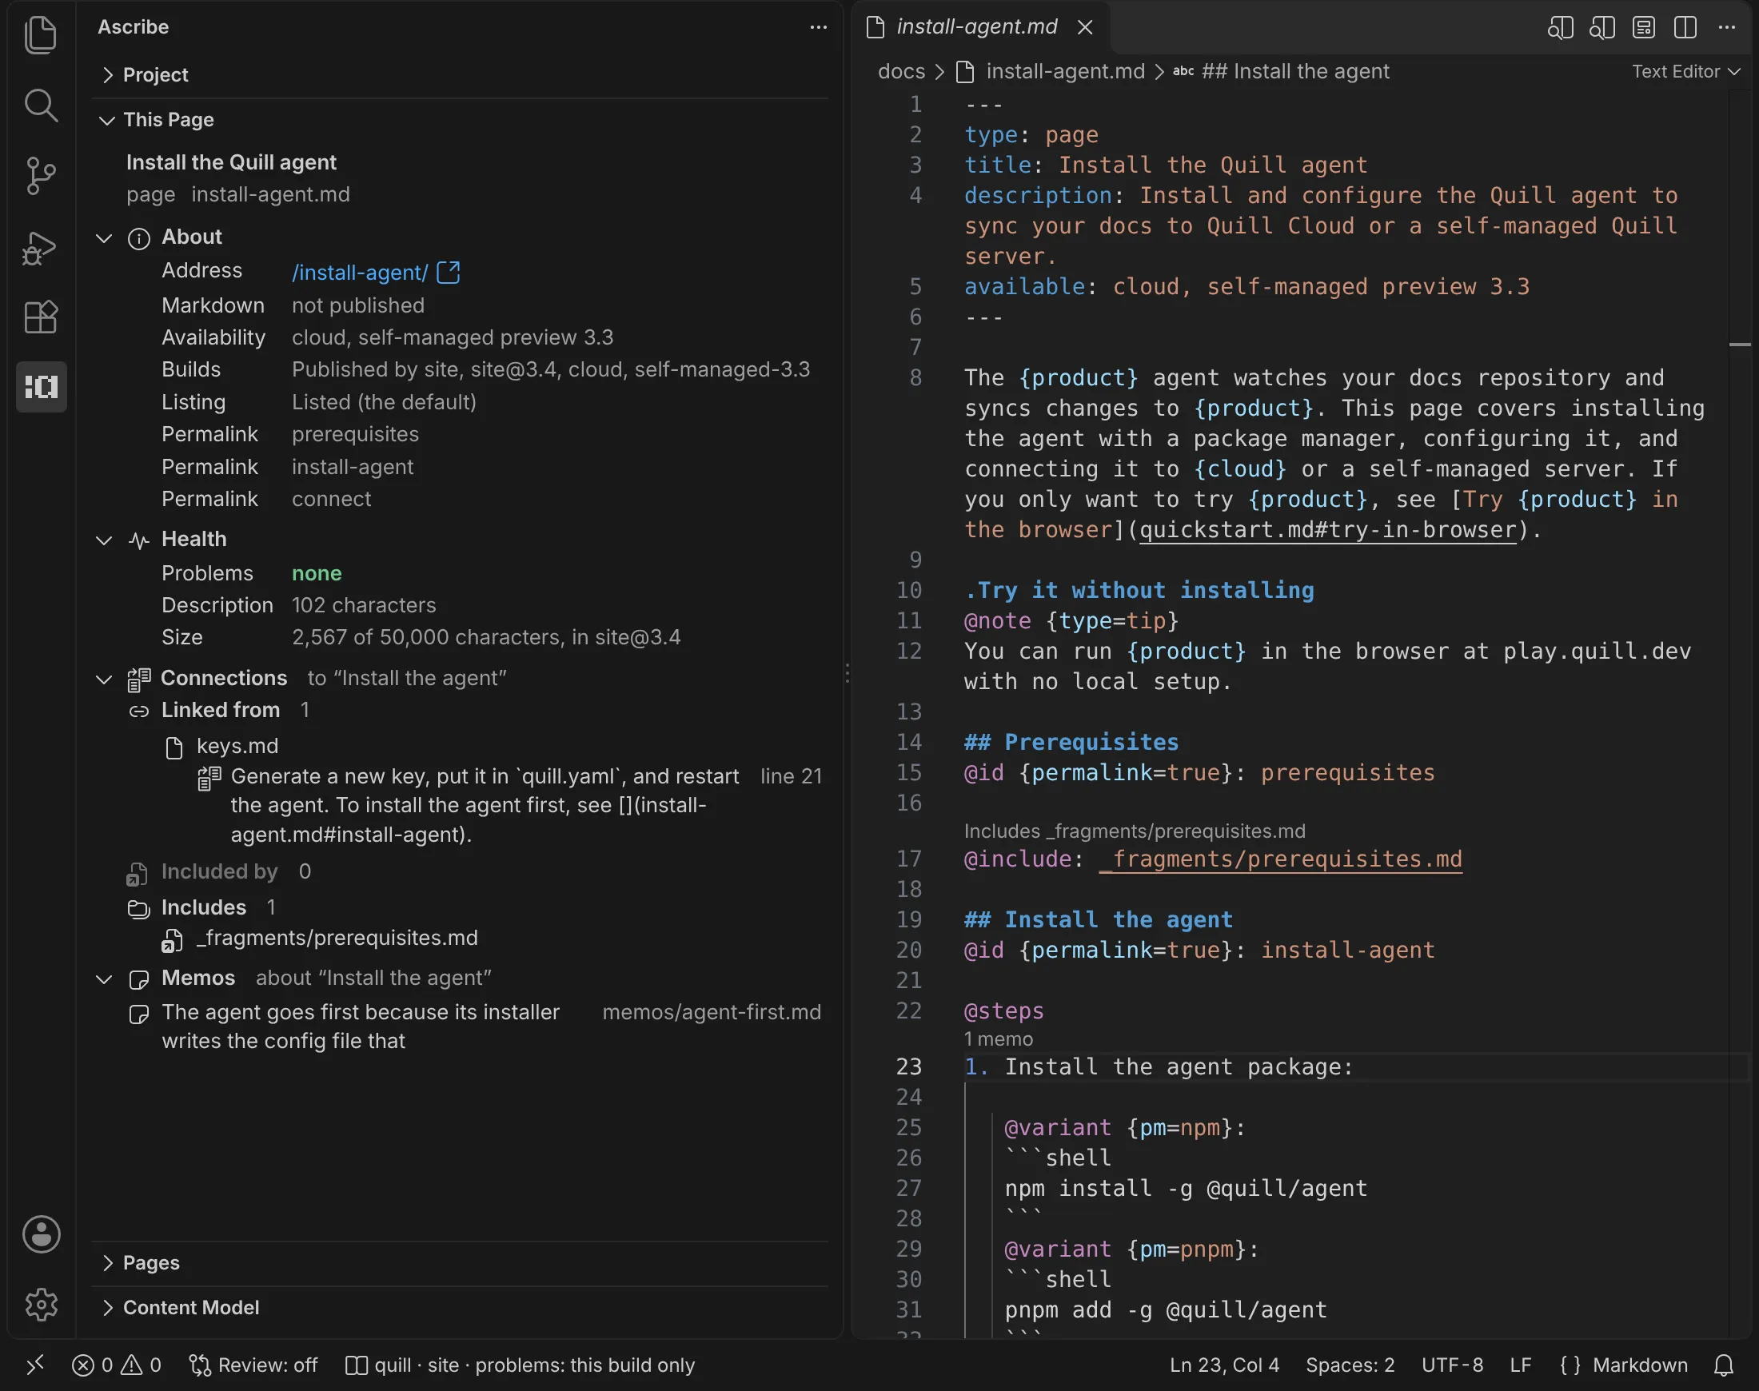Image resolution: width=1759 pixels, height=1391 pixels.
Task: Open memos/agent-first.md memo file
Action: click(x=712, y=1012)
